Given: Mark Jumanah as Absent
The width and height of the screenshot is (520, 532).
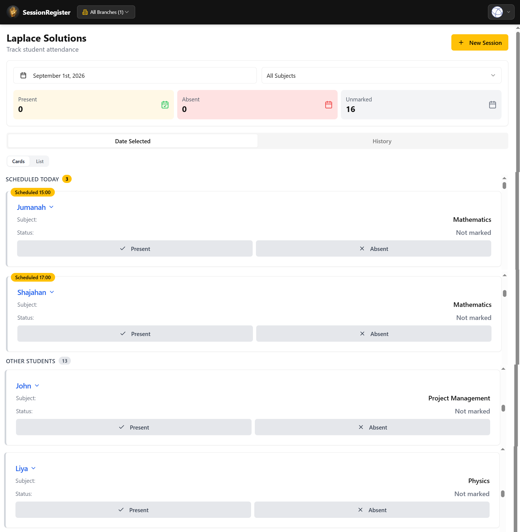Looking at the screenshot, I should click(x=373, y=249).
